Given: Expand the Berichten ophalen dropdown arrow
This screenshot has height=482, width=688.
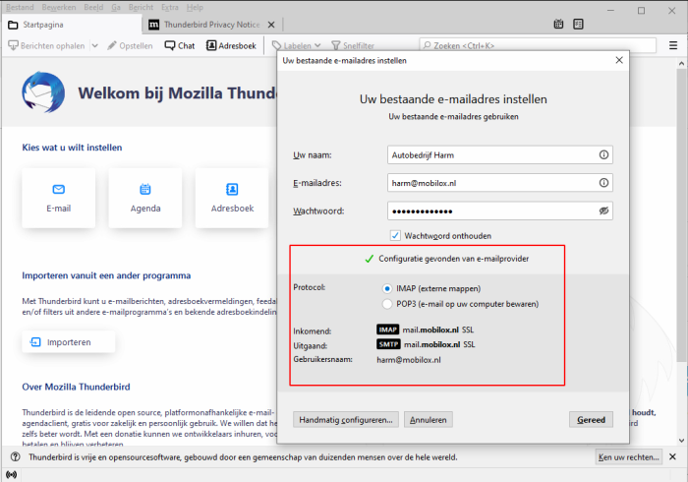Looking at the screenshot, I should point(94,45).
